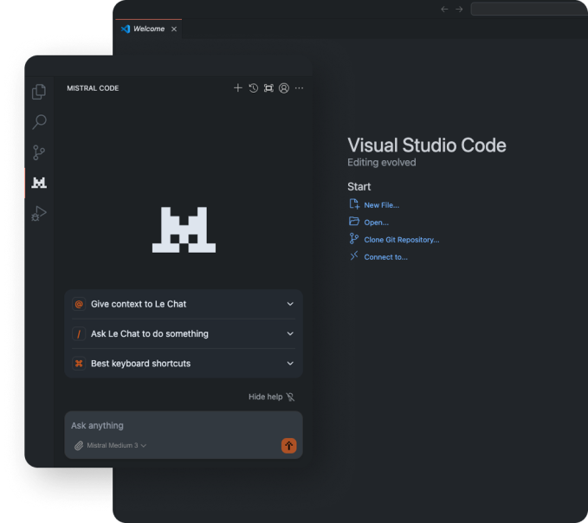Open the account profile icon
The height and width of the screenshot is (523, 588).
(x=284, y=88)
